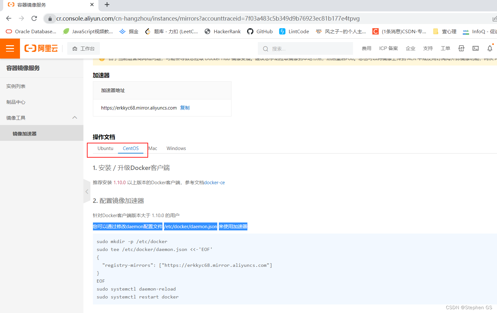Go back in browser history
The image size is (497, 313).
coord(9,18)
